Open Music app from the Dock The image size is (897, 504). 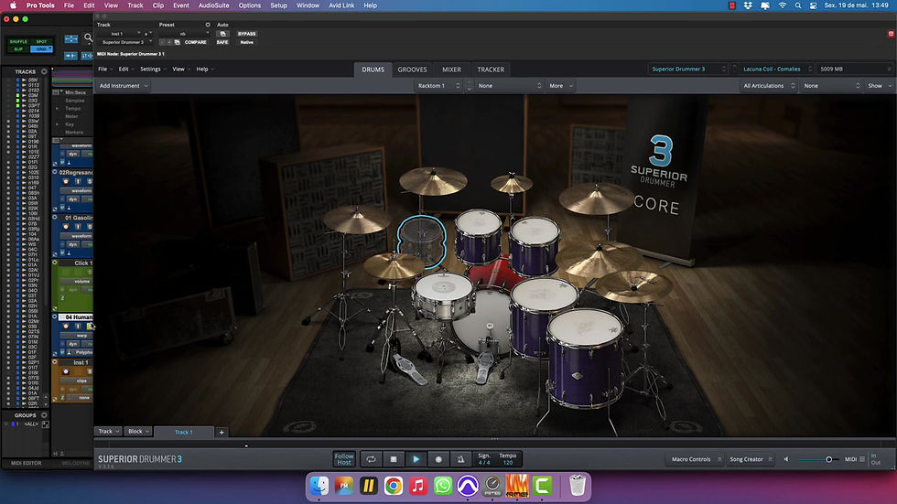(417, 487)
